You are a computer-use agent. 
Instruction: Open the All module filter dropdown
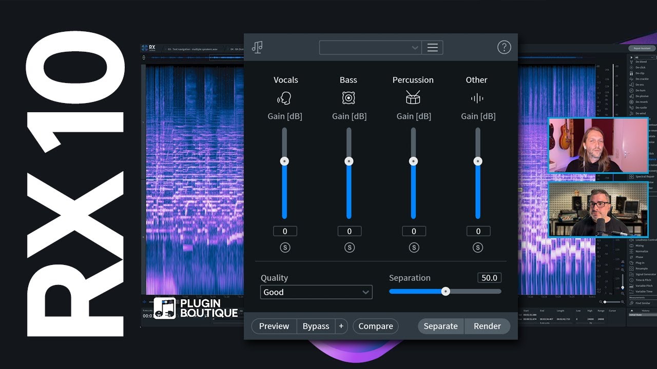pyautogui.click(x=644, y=57)
